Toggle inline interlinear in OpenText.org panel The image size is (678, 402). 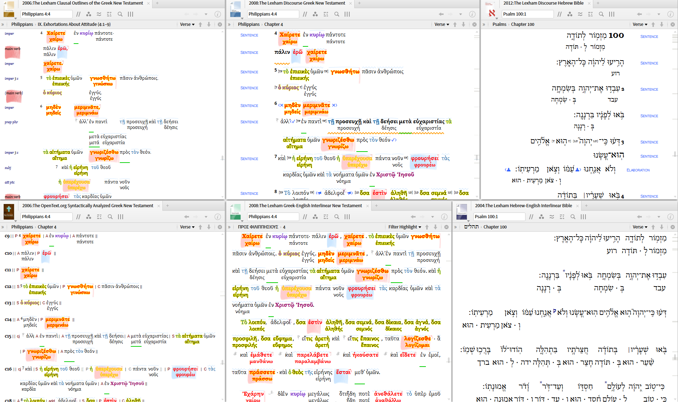[x=99, y=217]
